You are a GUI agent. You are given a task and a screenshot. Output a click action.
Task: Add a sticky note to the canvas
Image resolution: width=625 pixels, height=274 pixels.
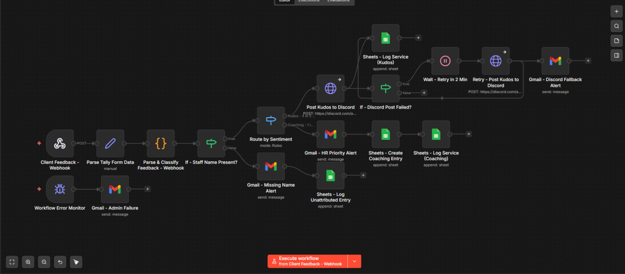tap(616, 41)
